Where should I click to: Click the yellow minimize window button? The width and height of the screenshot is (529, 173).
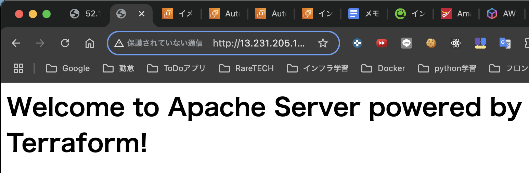(x=33, y=14)
